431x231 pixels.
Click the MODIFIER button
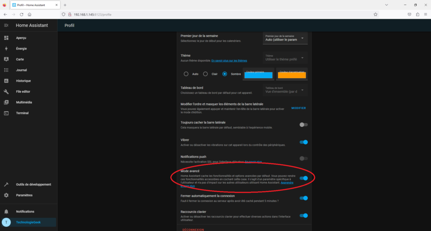click(x=298, y=108)
